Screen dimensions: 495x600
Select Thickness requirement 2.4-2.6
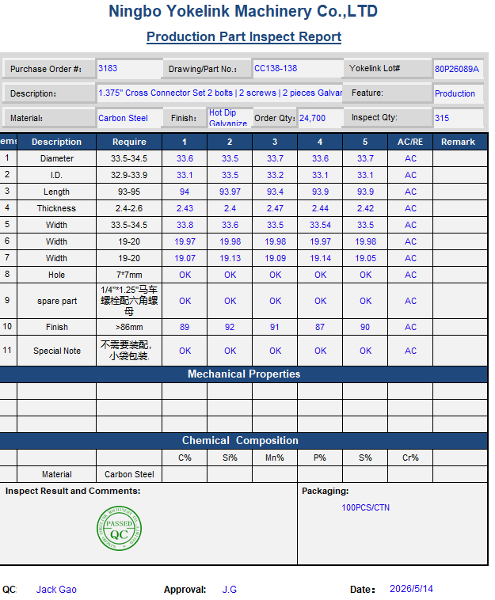click(x=129, y=208)
